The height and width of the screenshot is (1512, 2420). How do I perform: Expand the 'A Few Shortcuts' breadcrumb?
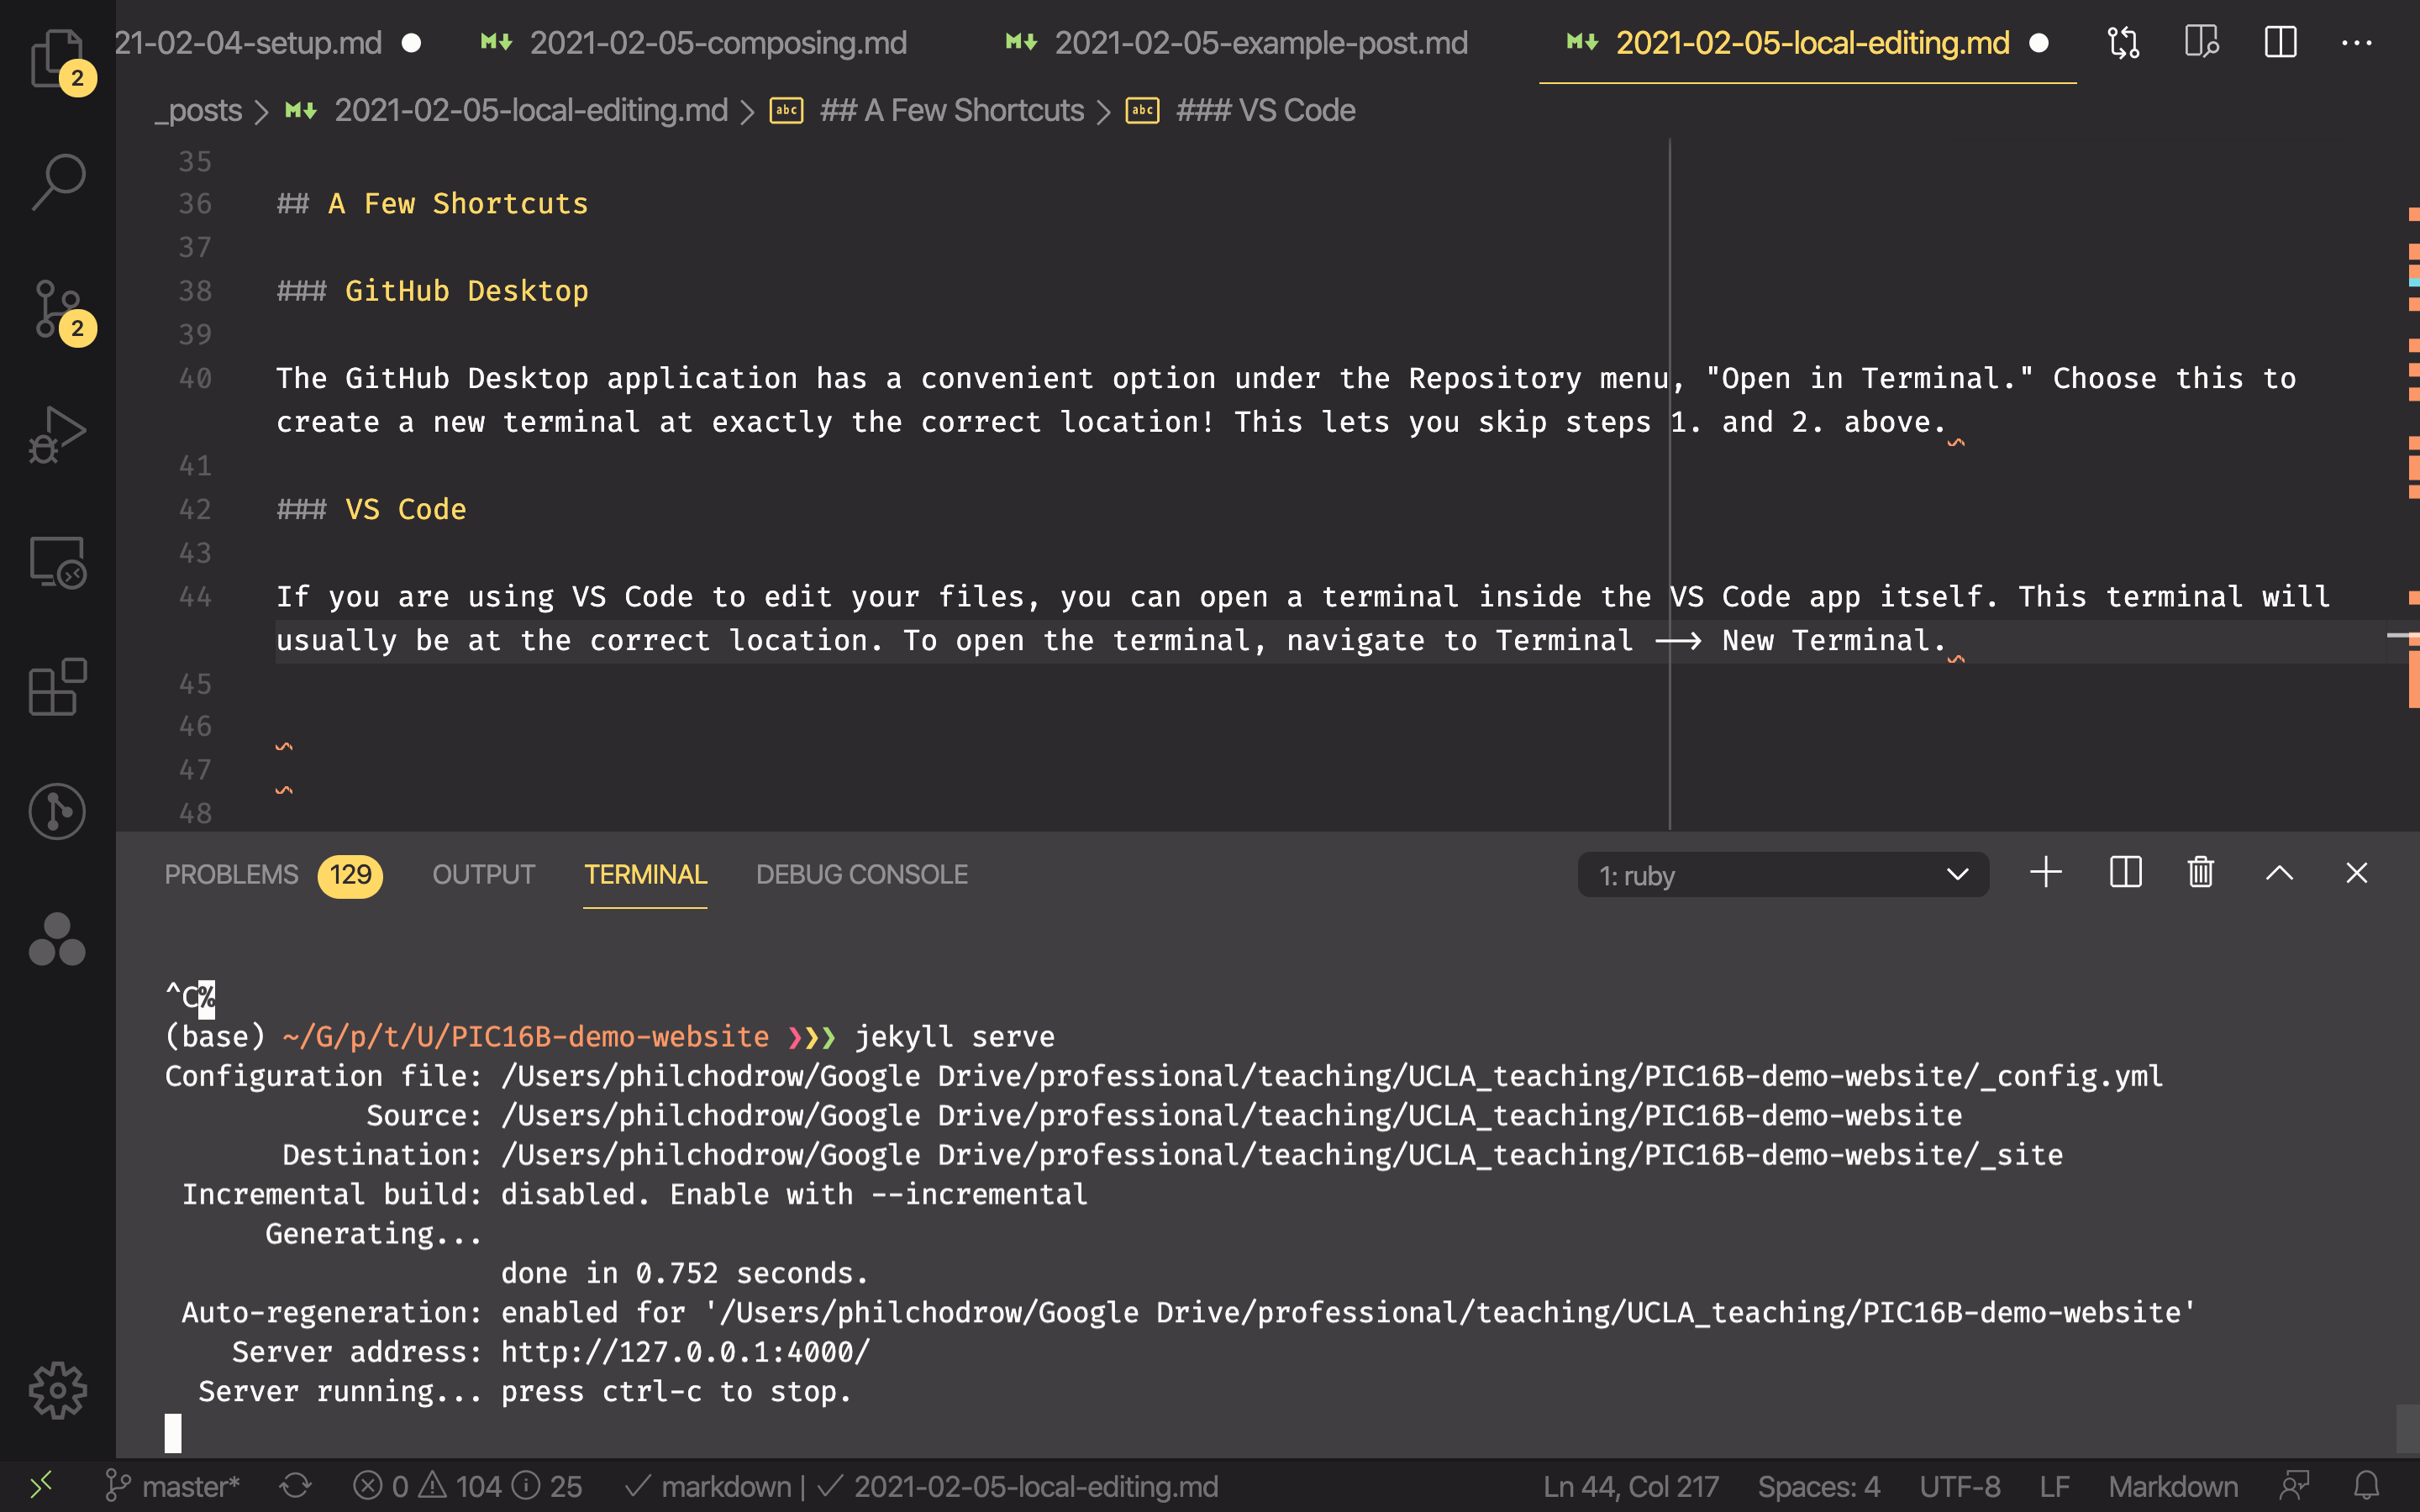[951, 110]
